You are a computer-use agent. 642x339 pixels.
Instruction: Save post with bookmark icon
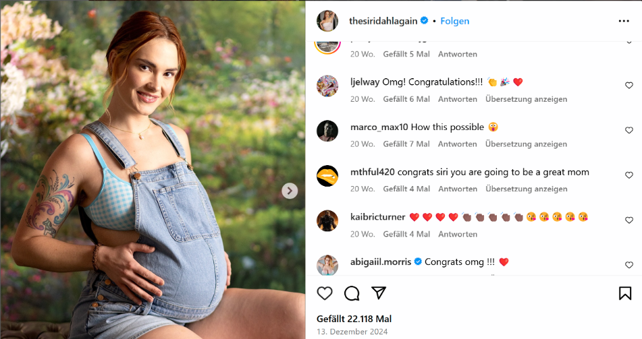pos(625,293)
